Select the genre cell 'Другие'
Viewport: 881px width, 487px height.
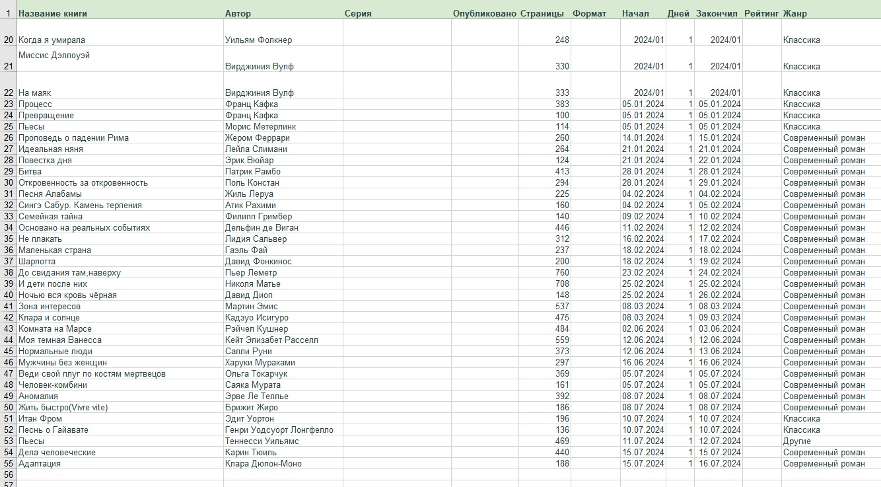tap(831, 441)
